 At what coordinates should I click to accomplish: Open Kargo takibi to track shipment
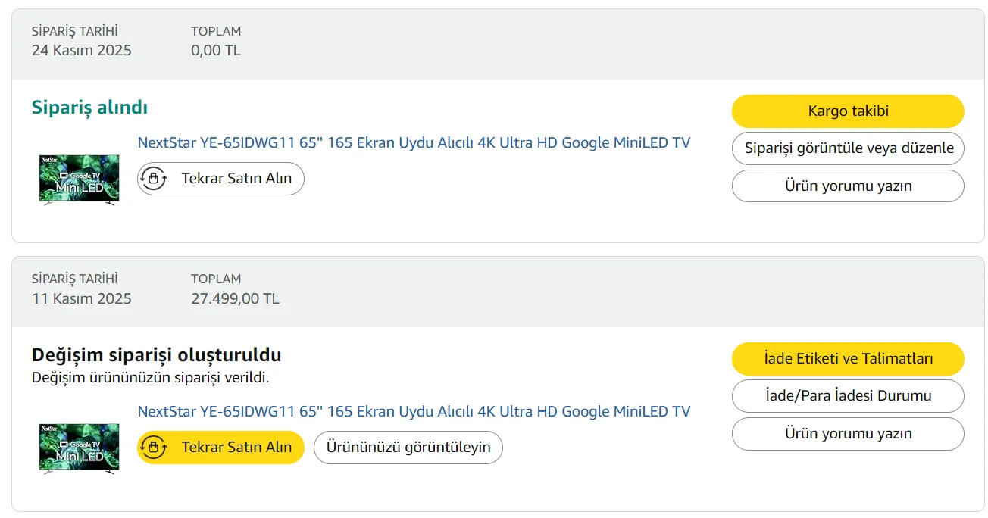point(848,111)
